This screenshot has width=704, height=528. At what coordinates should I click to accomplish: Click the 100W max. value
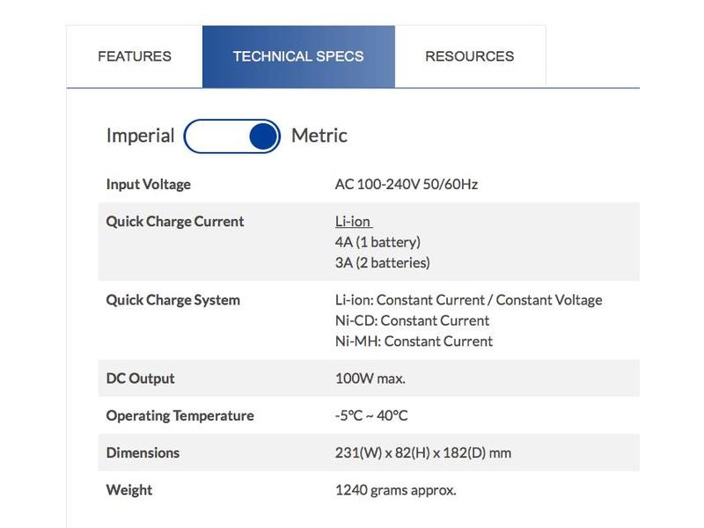[x=370, y=378]
